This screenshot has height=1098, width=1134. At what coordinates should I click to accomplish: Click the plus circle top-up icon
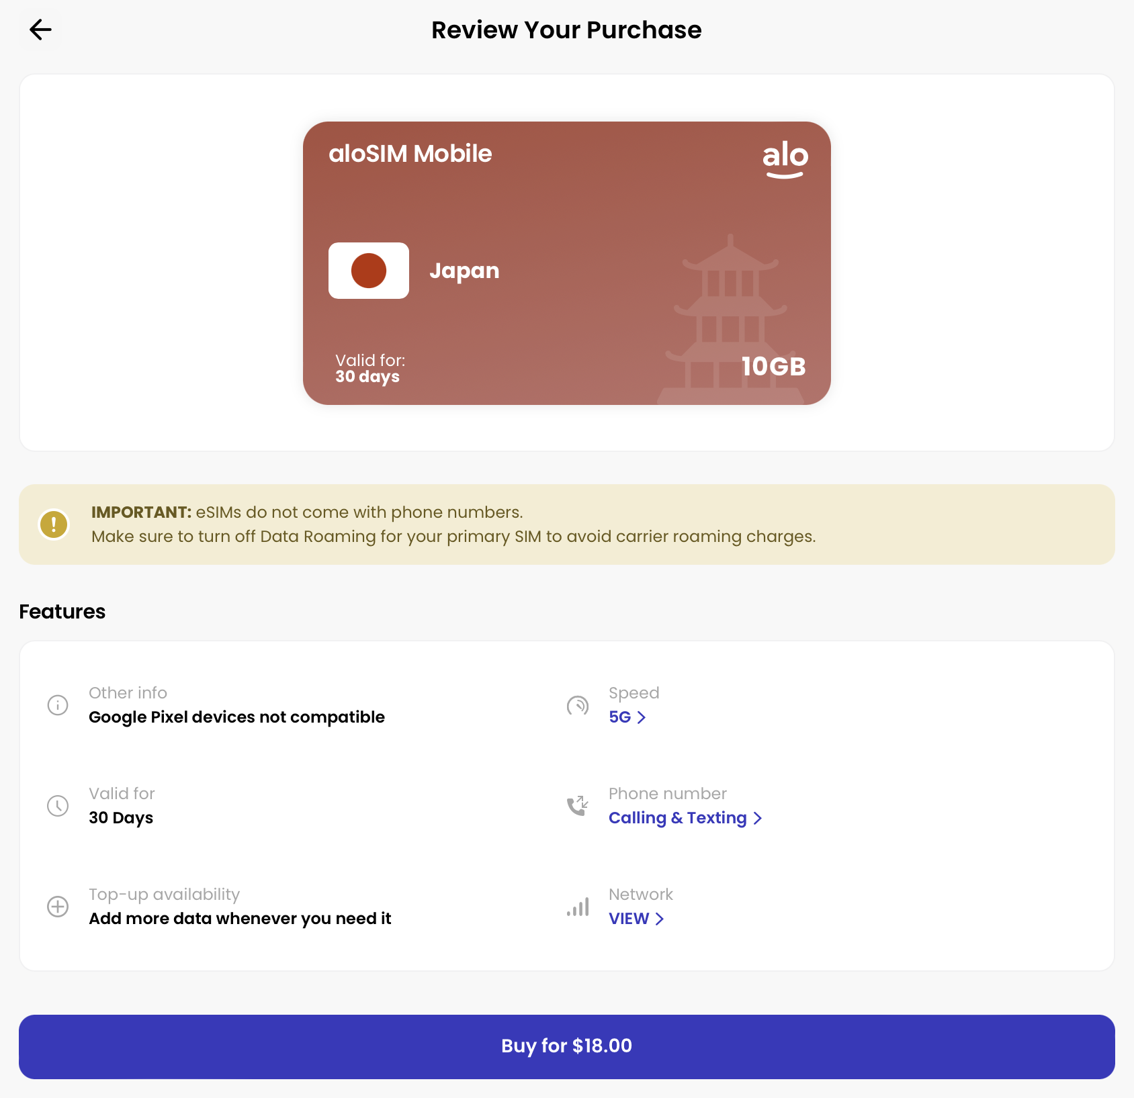click(x=58, y=907)
